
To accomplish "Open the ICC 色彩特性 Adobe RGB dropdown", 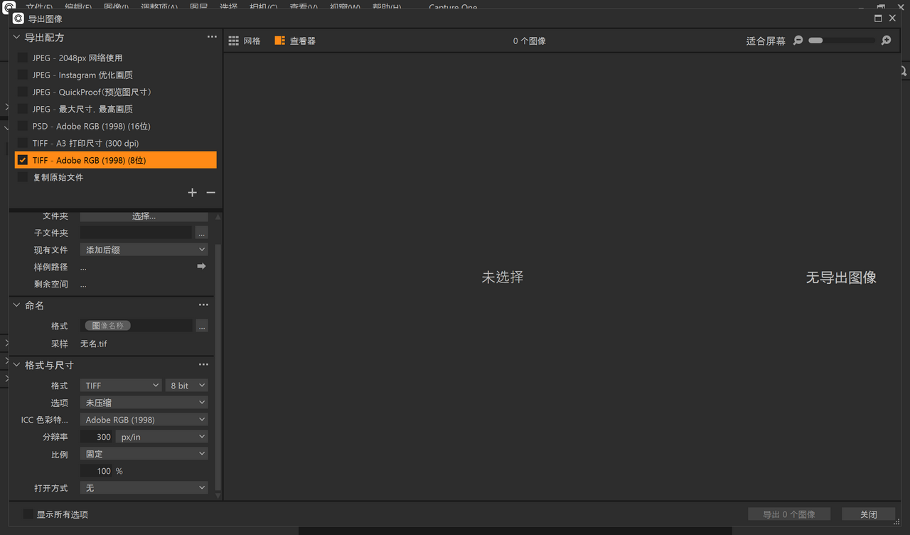I will pos(144,419).
